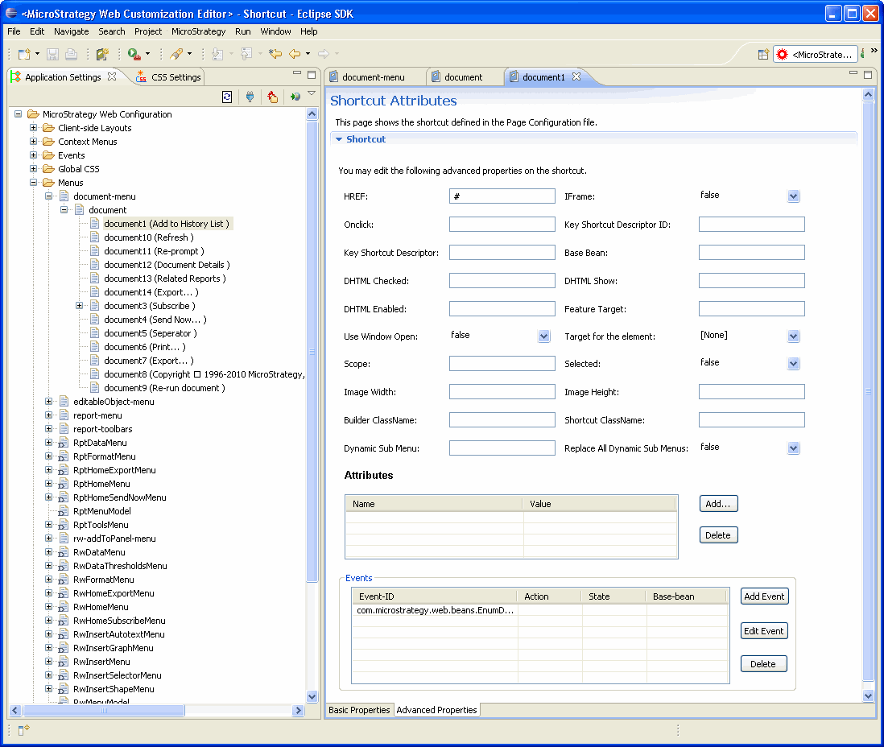Minimize the Application Settings panel
884x747 pixels.
point(297,73)
